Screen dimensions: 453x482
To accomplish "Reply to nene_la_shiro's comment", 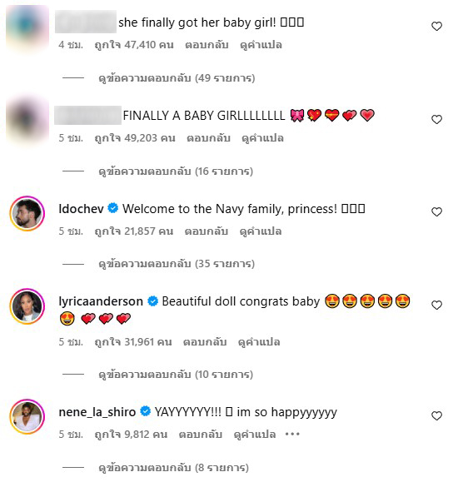I will [201, 434].
